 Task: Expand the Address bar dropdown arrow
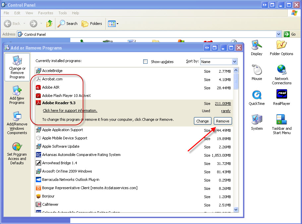coord(278,34)
